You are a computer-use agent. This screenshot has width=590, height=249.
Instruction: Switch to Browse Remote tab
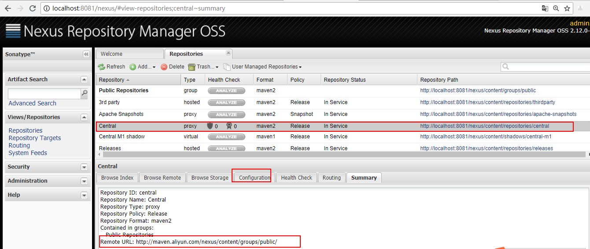click(x=162, y=177)
